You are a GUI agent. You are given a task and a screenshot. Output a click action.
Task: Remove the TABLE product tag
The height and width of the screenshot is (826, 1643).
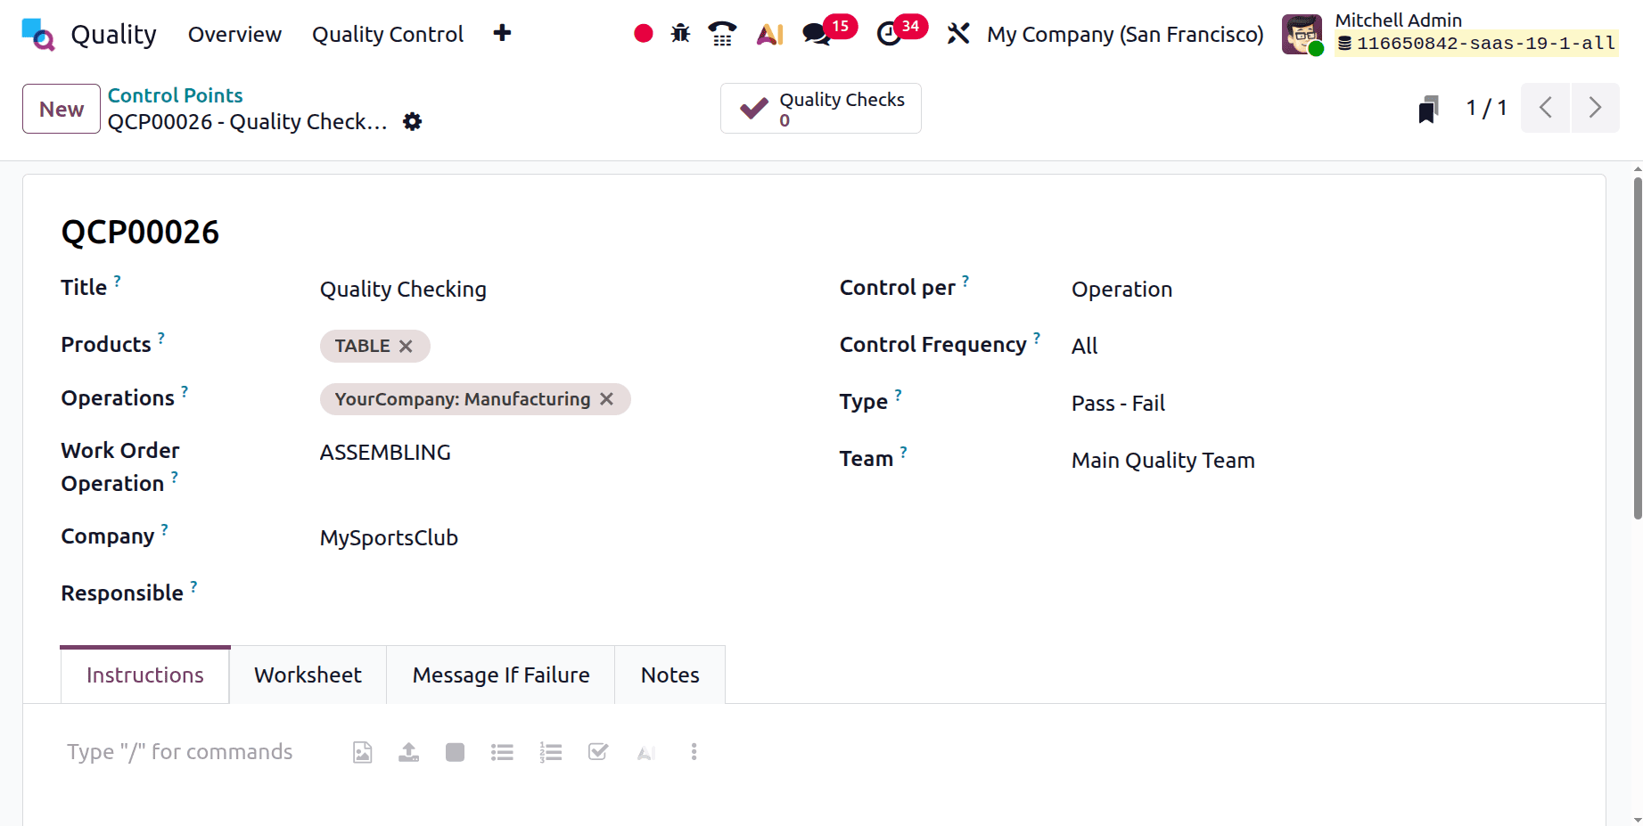(x=406, y=346)
